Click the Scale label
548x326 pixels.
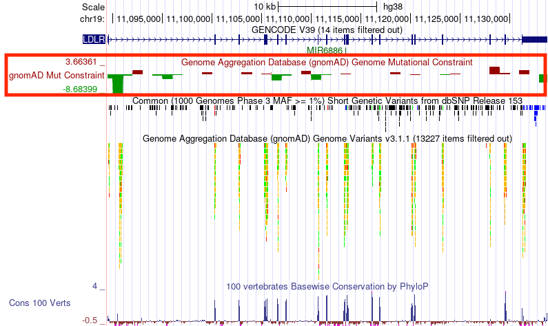(x=93, y=8)
